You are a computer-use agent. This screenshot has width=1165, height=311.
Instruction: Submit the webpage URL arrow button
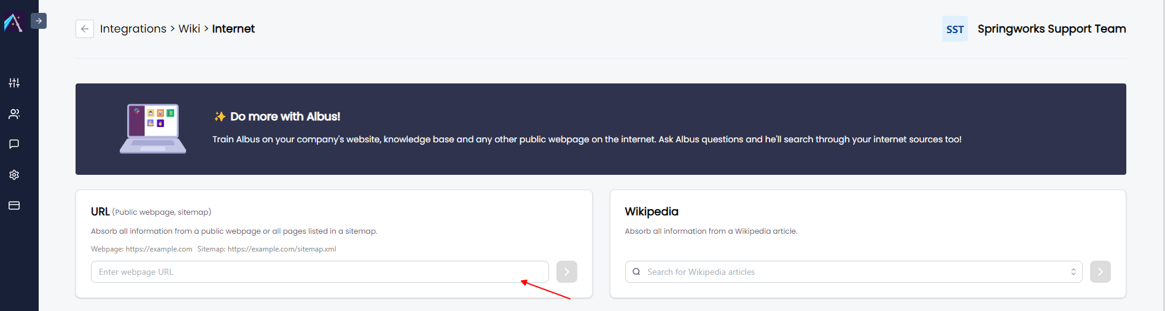click(x=567, y=272)
